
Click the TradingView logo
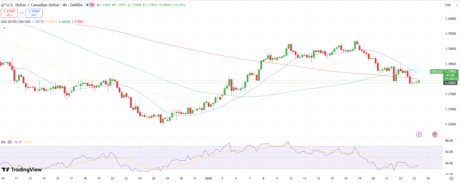click(x=22, y=170)
